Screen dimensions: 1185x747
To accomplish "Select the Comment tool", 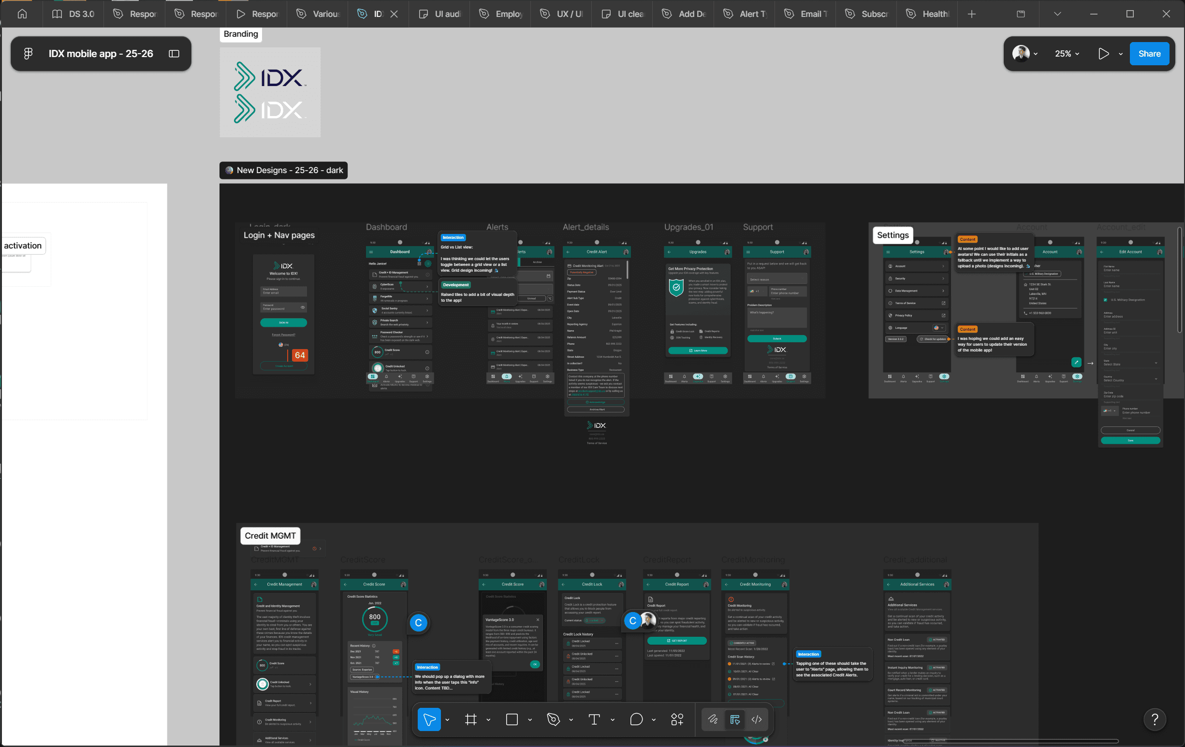I will (x=636, y=719).
